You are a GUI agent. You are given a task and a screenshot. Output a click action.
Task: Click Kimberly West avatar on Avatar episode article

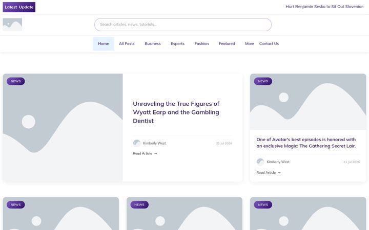pyautogui.click(x=260, y=162)
